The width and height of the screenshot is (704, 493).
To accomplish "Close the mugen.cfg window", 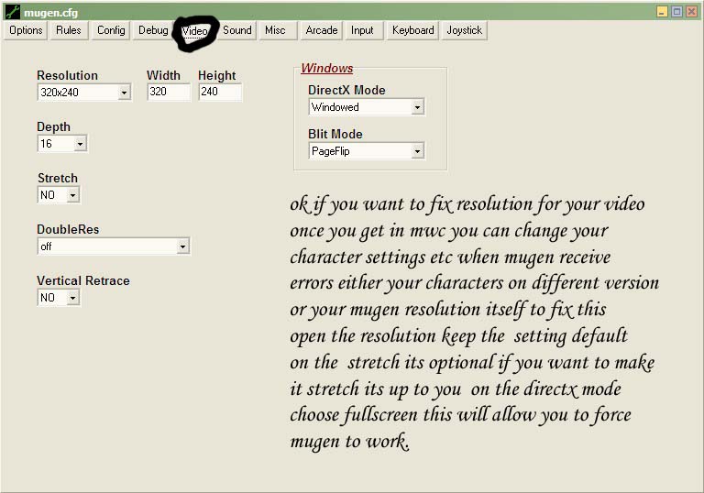I will coord(691,11).
